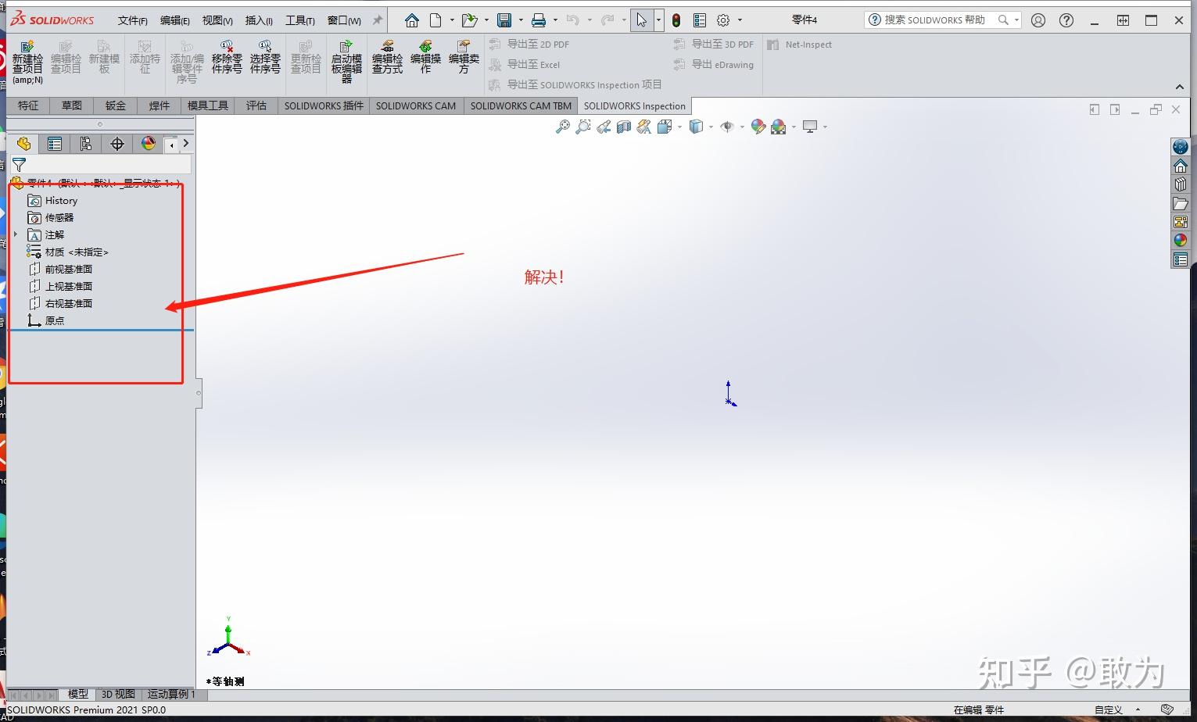Open Select tool dropdown arrow
1197x722 pixels.
tap(659, 20)
